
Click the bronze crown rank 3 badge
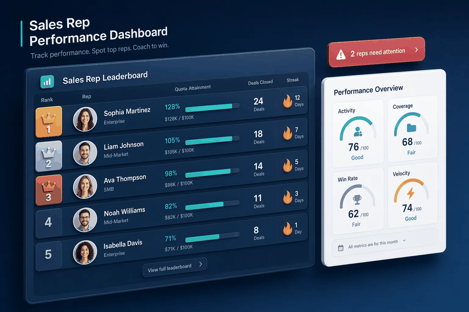click(49, 190)
